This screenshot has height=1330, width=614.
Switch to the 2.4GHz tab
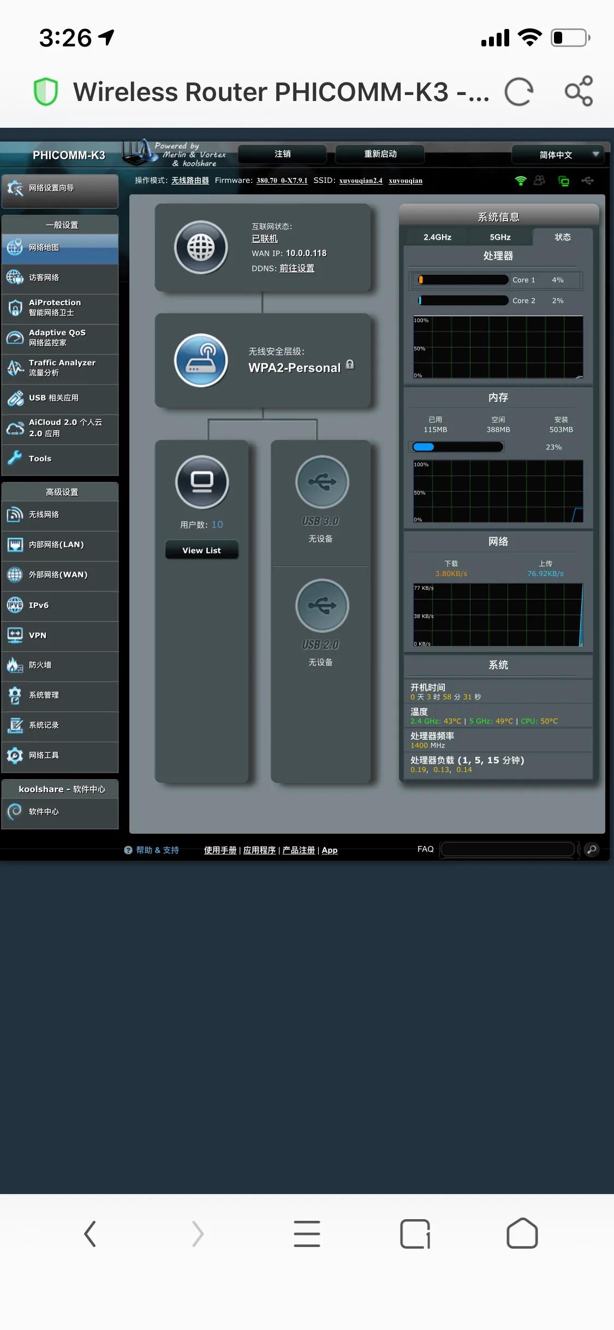(437, 238)
